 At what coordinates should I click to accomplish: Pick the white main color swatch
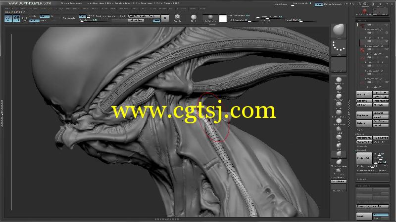[x=222, y=18]
